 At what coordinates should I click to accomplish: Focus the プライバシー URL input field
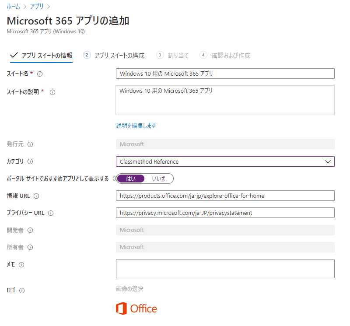click(225, 213)
